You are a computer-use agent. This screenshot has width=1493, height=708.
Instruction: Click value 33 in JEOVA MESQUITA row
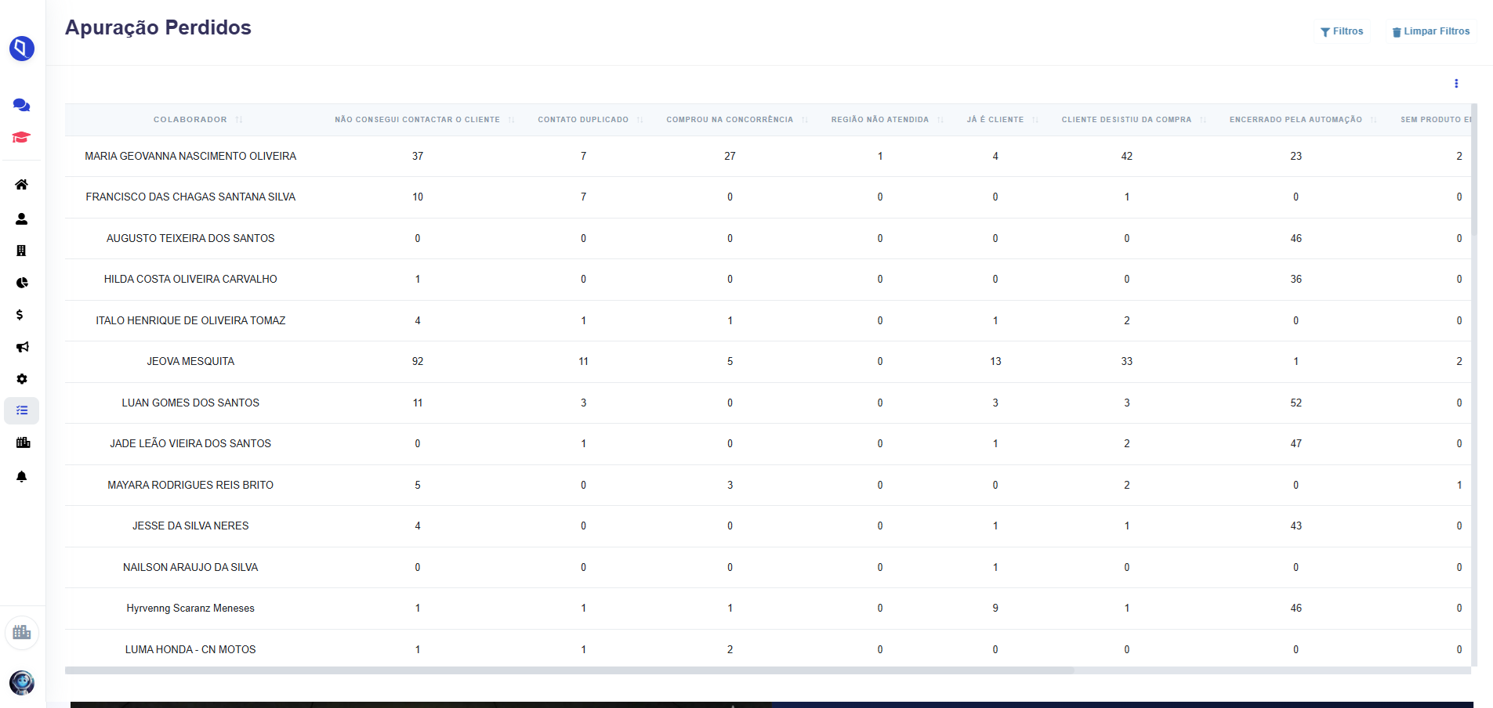coord(1127,362)
